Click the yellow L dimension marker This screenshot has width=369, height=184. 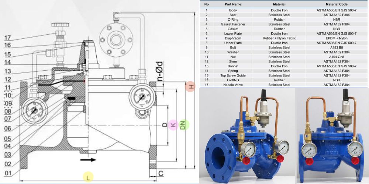tap(88, 177)
